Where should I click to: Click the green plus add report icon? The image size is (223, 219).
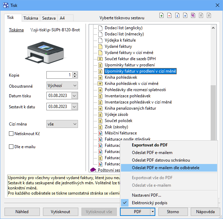pyautogui.click(x=162, y=15)
